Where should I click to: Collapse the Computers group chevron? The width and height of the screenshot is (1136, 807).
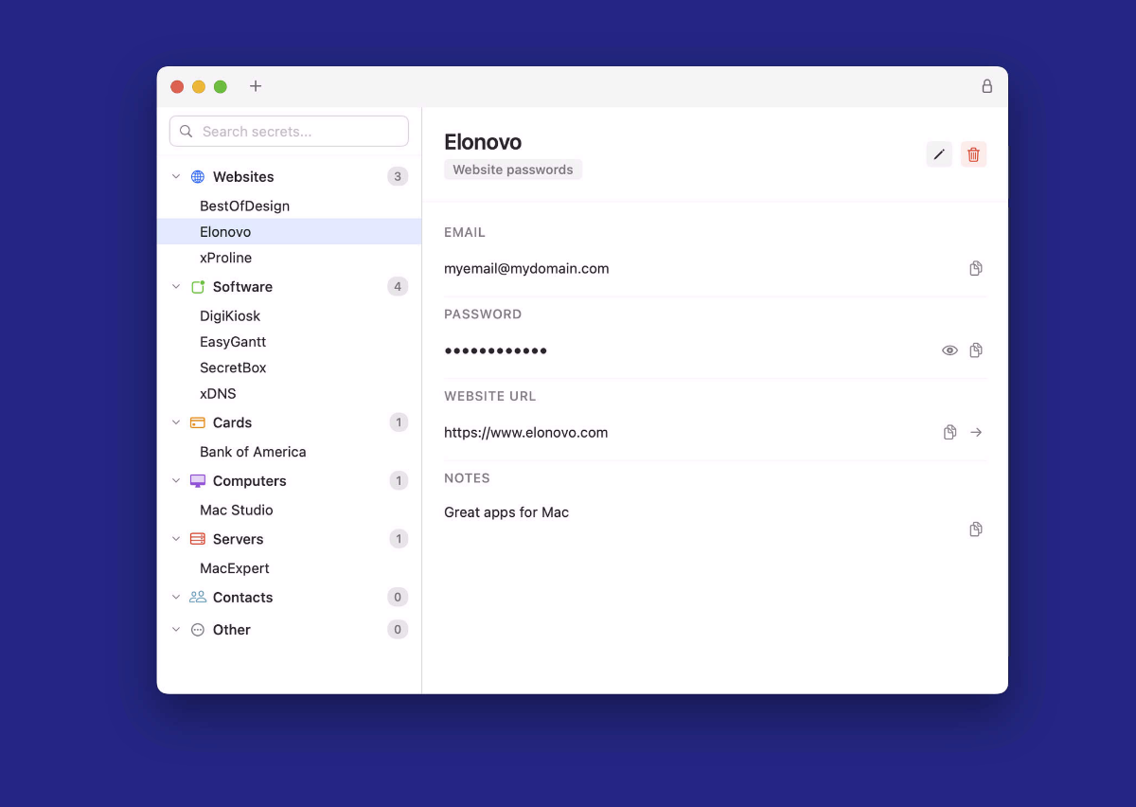(175, 481)
